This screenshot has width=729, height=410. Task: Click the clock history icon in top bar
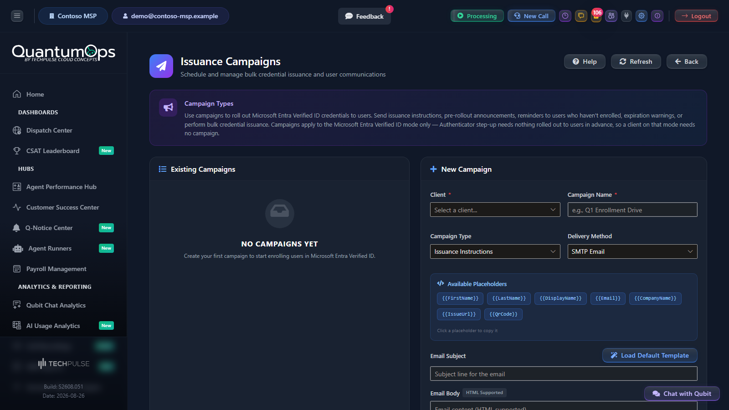pos(565,16)
